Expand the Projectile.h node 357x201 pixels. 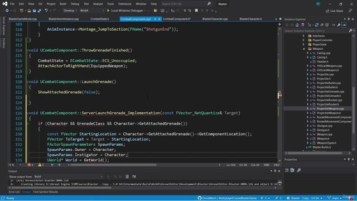click(307, 79)
